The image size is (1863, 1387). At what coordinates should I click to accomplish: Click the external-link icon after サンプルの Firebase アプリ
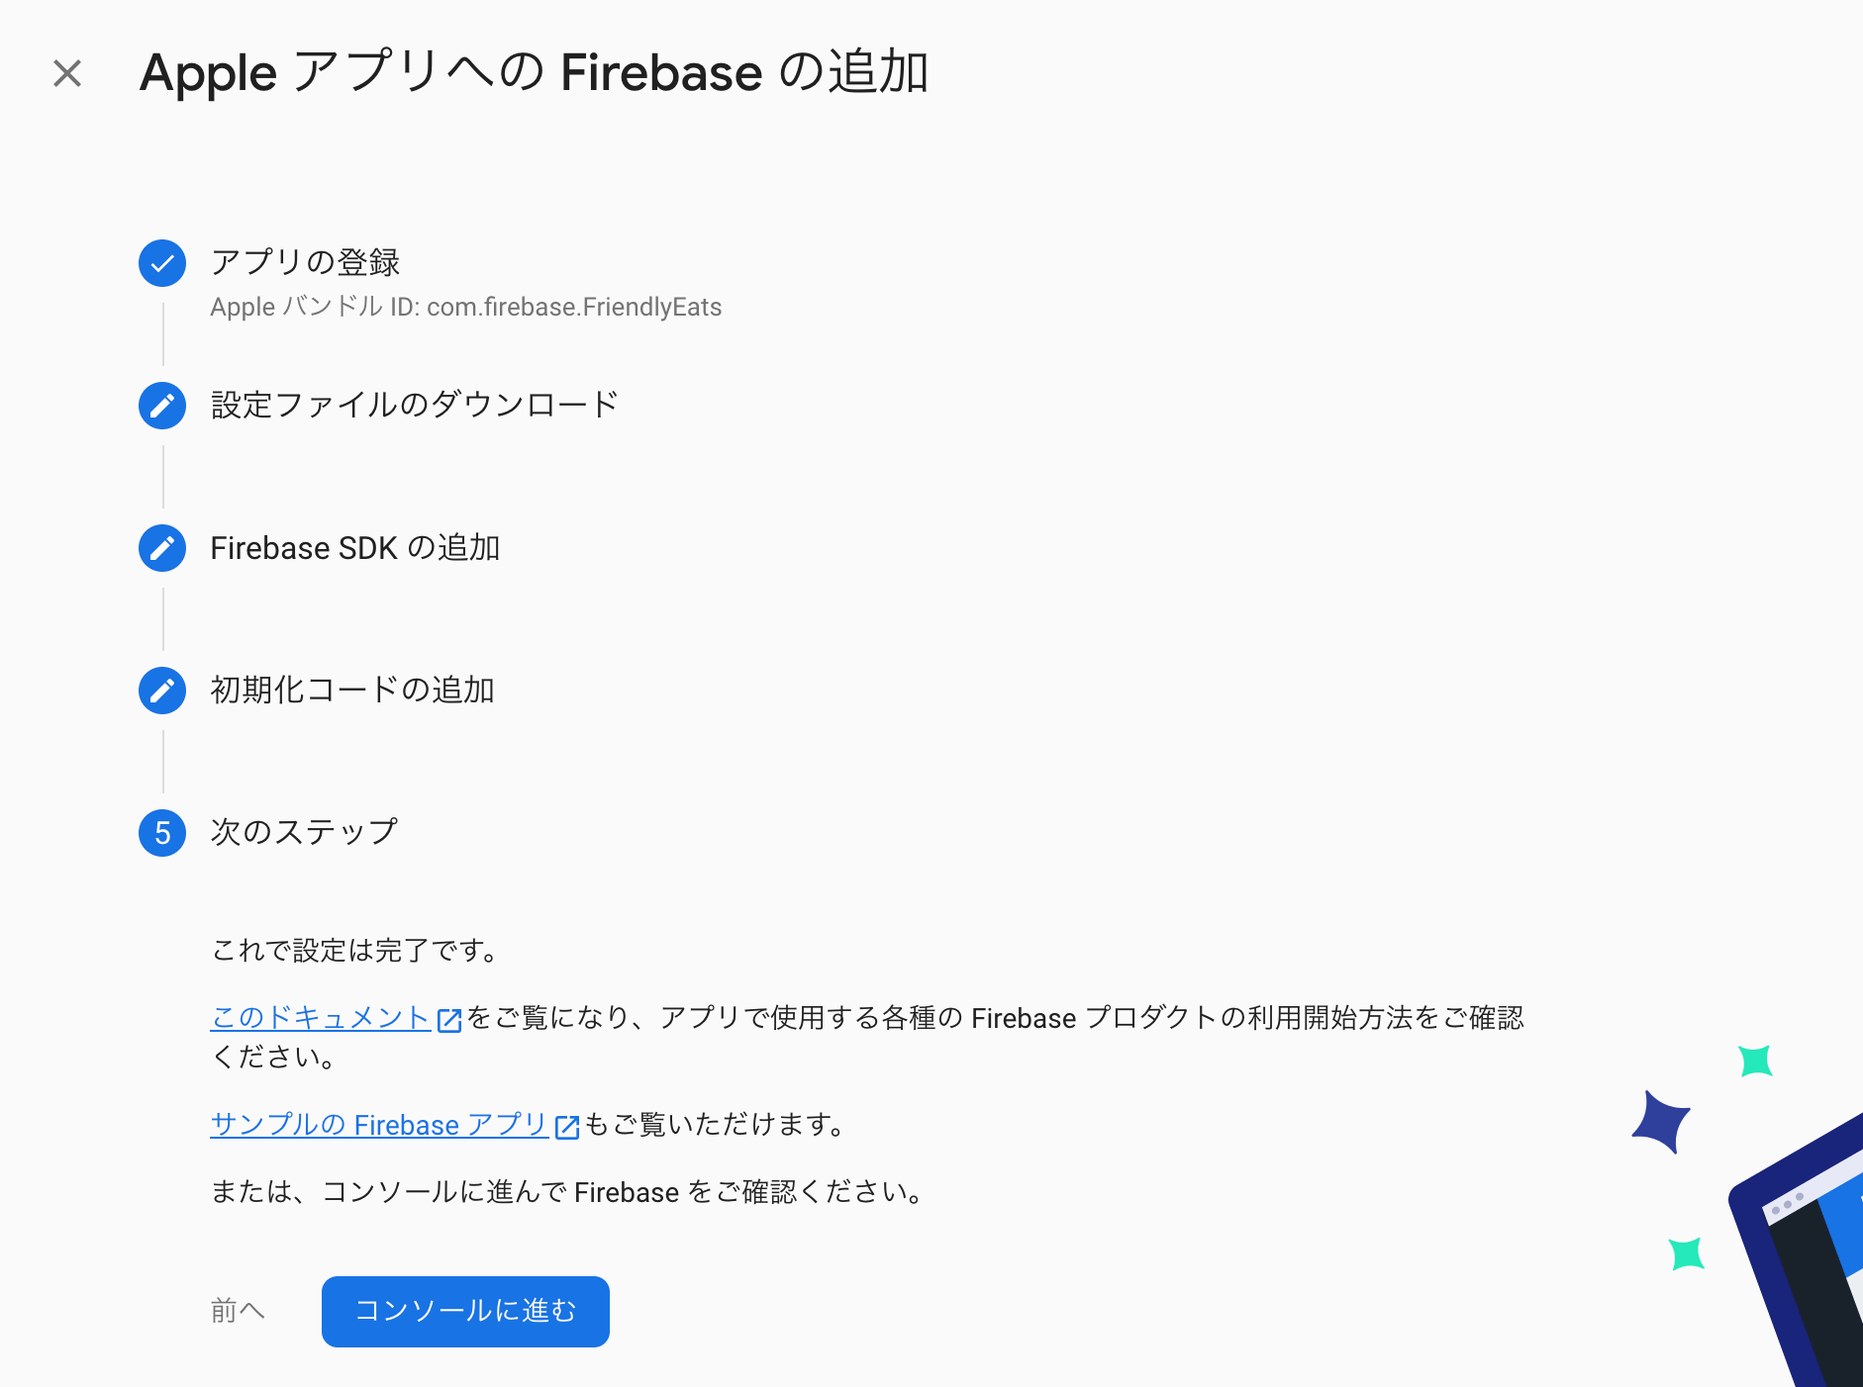(566, 1125)
